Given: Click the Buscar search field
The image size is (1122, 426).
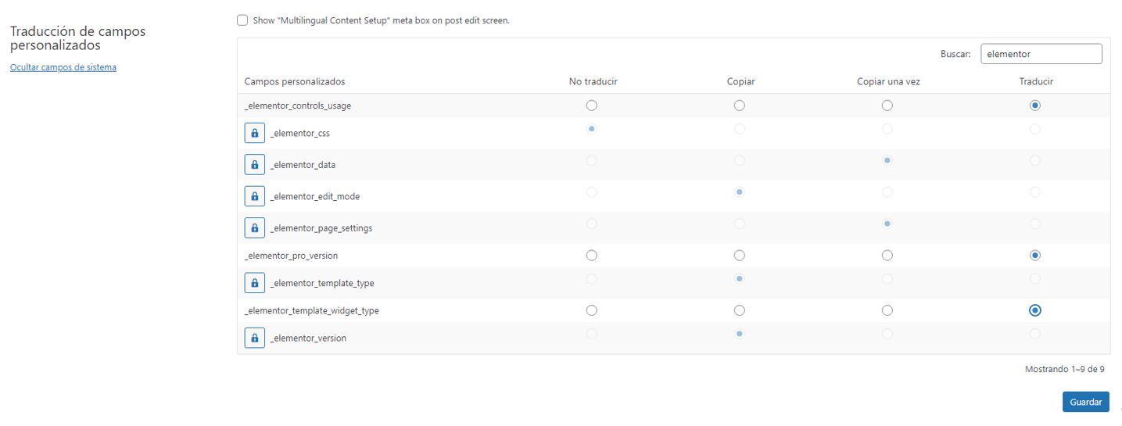Looking at the screenshot, I should [x=1041, y=54].
